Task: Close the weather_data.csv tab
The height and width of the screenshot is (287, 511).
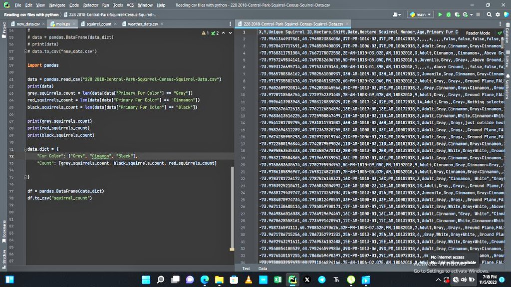Action: coord(162,24)
